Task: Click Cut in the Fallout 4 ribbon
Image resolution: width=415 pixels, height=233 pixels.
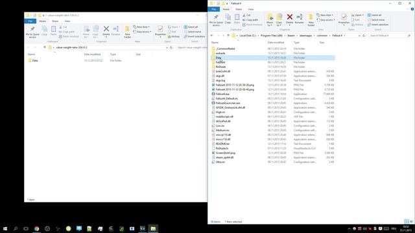Action: [x=246, y=16]
